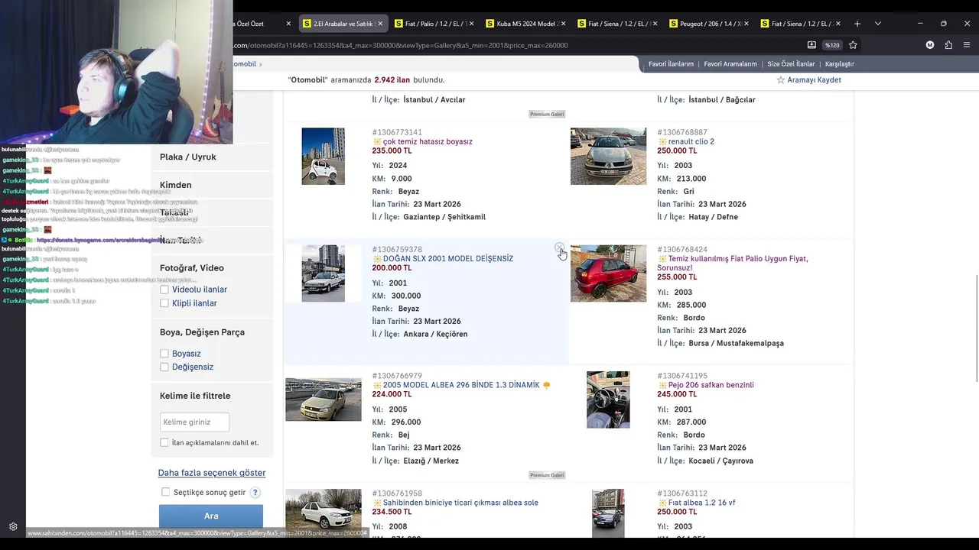Enable the Videolu ilanlar checkbox

(164, 290)
